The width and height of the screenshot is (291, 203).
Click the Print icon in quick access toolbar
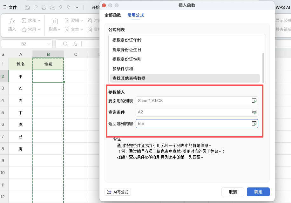(x=43, y=7)
